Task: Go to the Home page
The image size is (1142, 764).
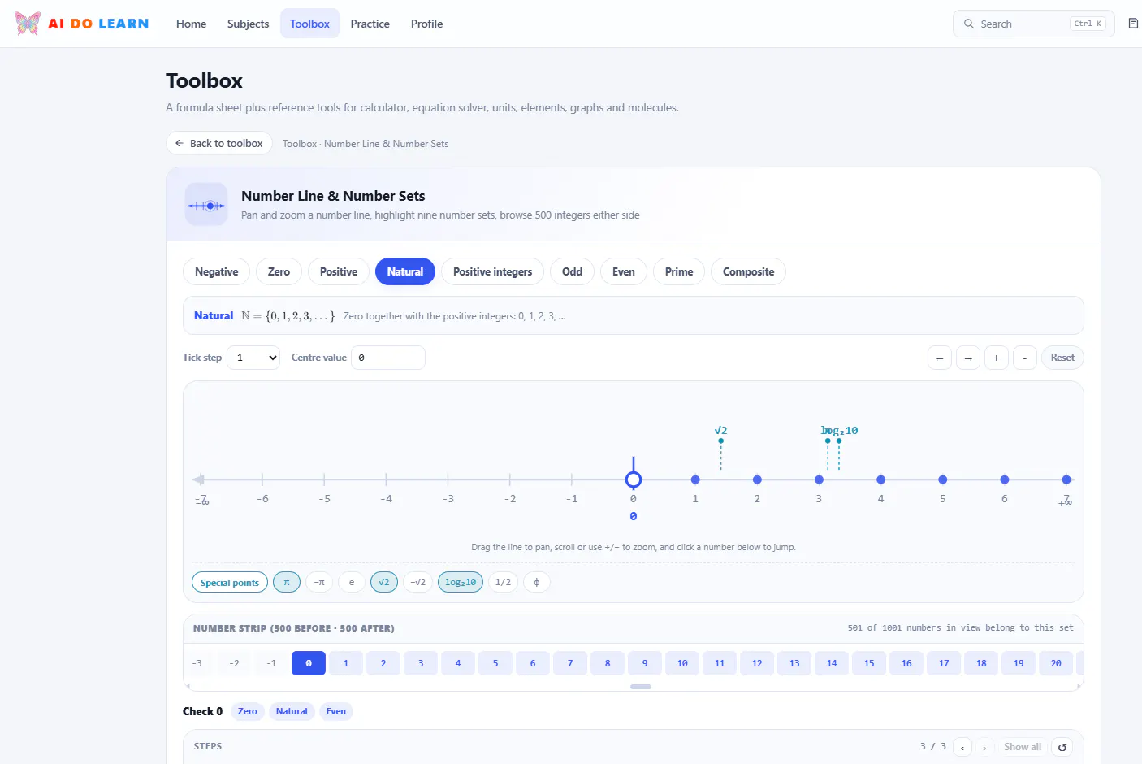Action: point(191,24)
